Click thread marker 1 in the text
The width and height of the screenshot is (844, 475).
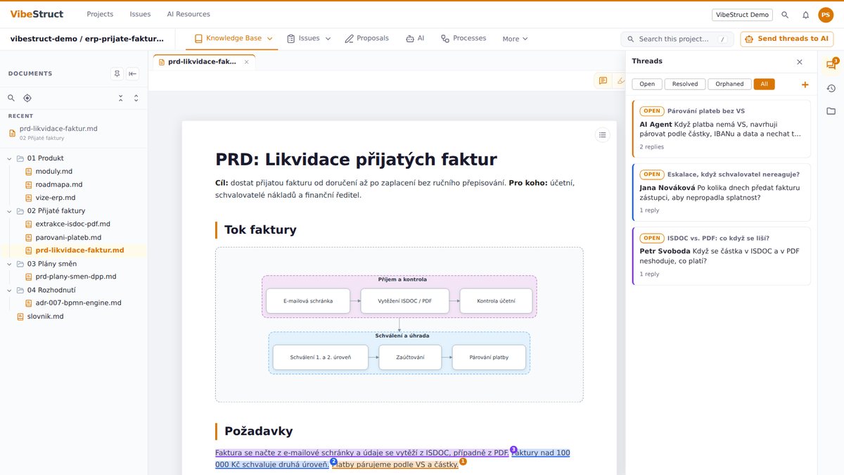click(x=463, y=462)
